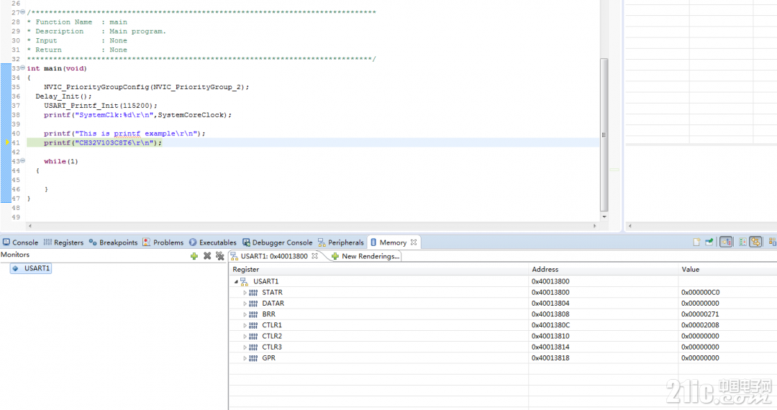Expand the STATR register row
This screenshot has width=777, height=410.
tap(245, 293)
